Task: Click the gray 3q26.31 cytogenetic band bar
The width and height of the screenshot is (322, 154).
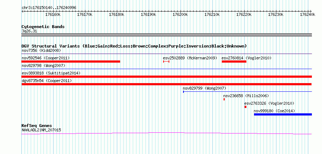Action: pyautogui.click(x=167, y=35)
